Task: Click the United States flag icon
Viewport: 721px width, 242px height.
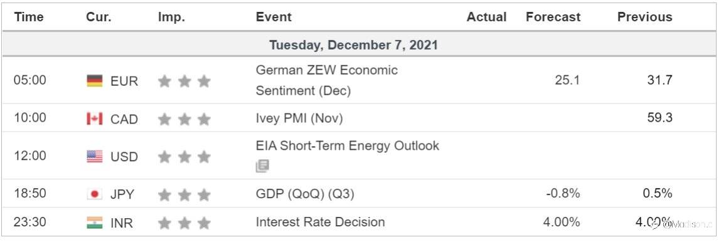Action: pyautogui.click(x=95, y=157)
